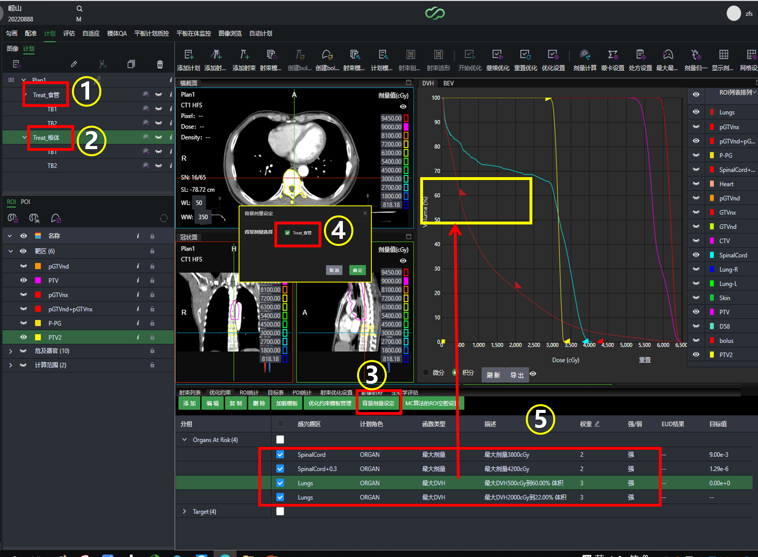Click the 剂量计算 dose calculation icon
758x557 pixels.
pyautogui.click(x=585, y=55)
